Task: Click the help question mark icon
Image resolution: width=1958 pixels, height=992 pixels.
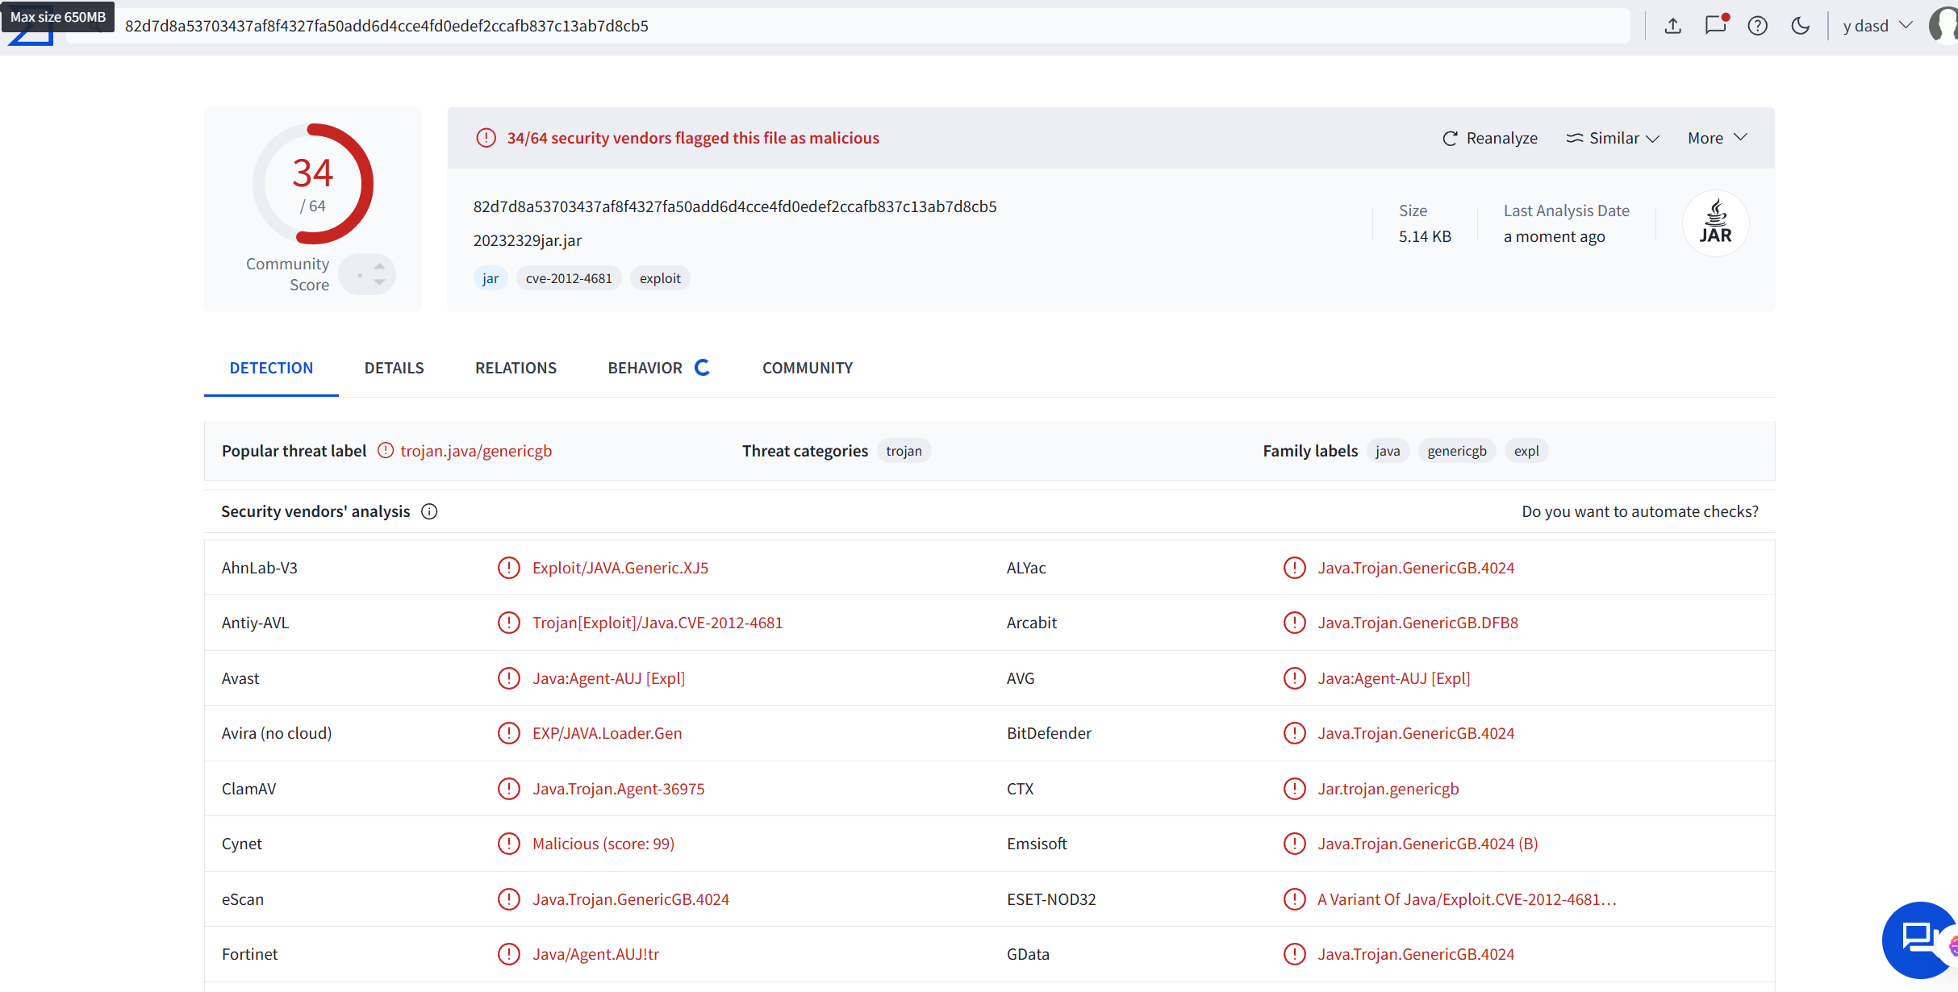Action: point(1757,26)
